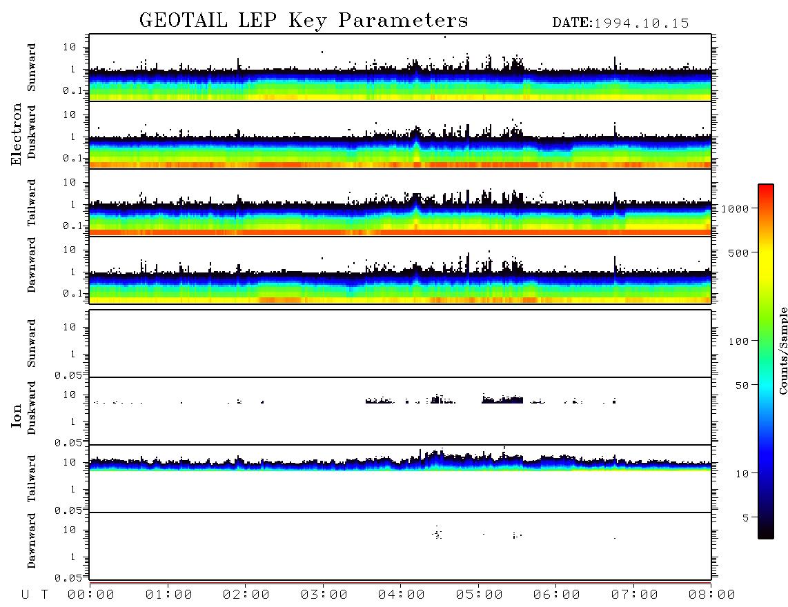
Task: Click the 06:00 time tick label
Action: click(x=557, y=595)
